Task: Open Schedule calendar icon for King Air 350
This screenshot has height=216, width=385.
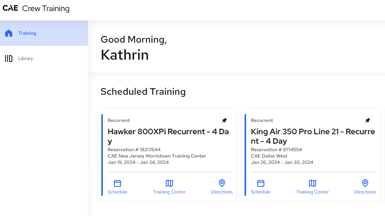Action: (260, 183)
